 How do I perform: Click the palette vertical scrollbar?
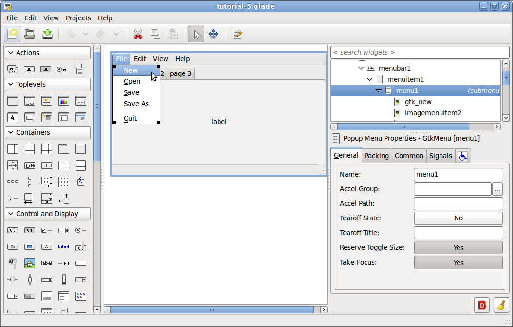(97, 106)
